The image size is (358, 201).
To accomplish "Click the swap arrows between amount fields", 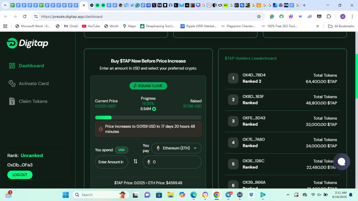I will (135, 161).
